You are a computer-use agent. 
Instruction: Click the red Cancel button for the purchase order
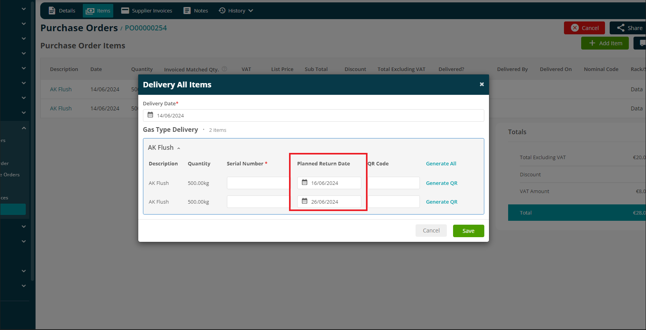click(584, 28)
